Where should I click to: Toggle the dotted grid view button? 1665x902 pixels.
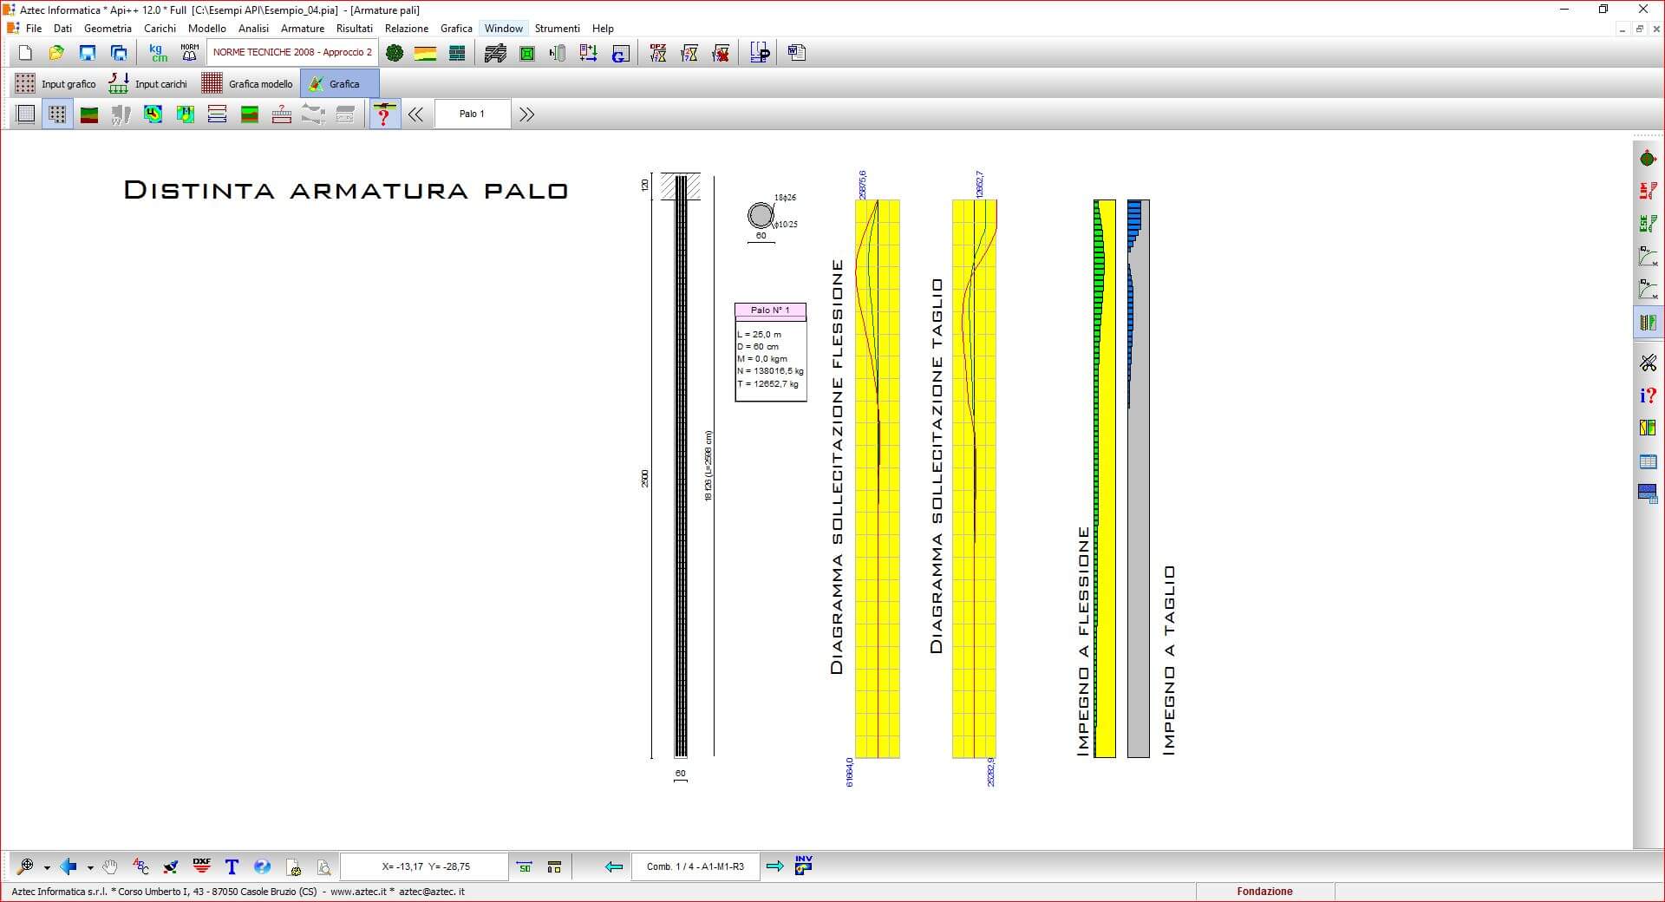(57, 114)
